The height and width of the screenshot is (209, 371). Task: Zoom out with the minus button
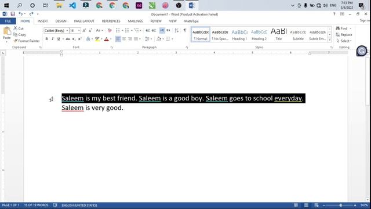tap(324, 205)
